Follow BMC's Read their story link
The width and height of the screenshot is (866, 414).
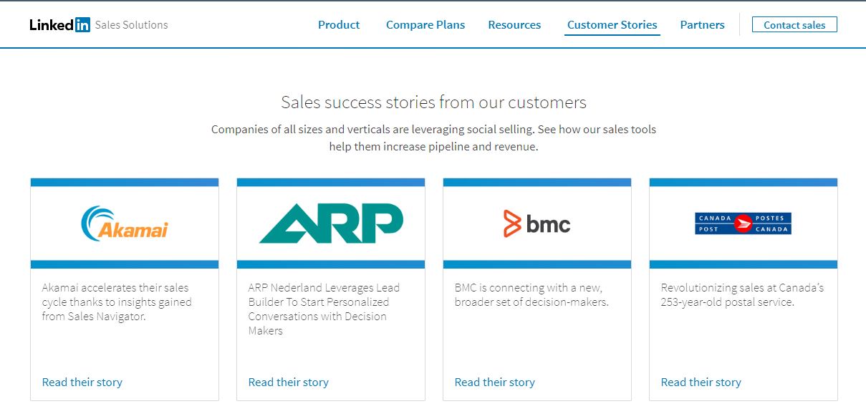(495, 382)
